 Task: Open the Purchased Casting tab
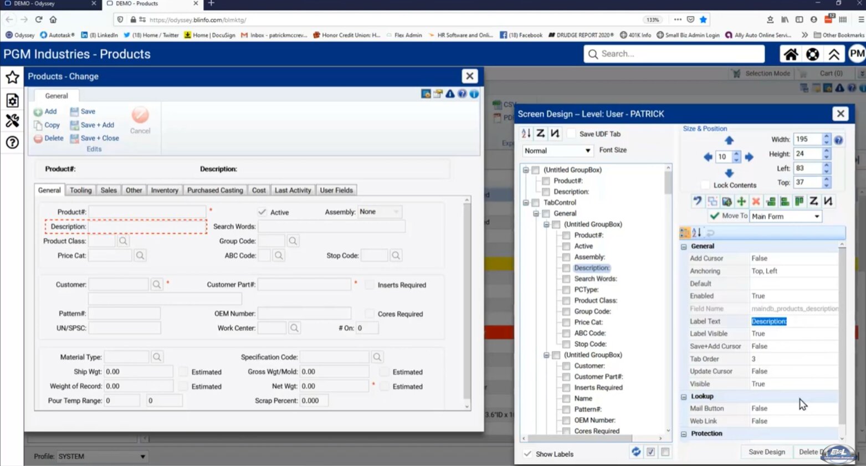click(215, 190)
